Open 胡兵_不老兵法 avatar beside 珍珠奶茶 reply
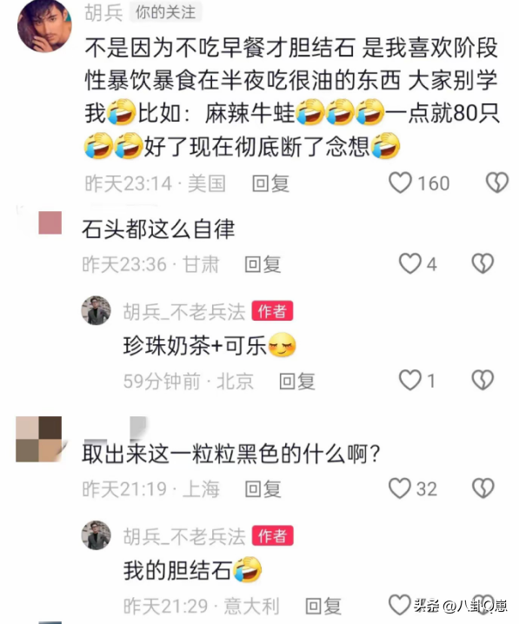519x624 pixels. coord(96,310)
